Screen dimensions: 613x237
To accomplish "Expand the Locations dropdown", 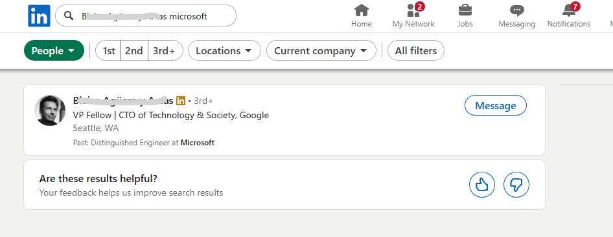I will tap(224, 50).
